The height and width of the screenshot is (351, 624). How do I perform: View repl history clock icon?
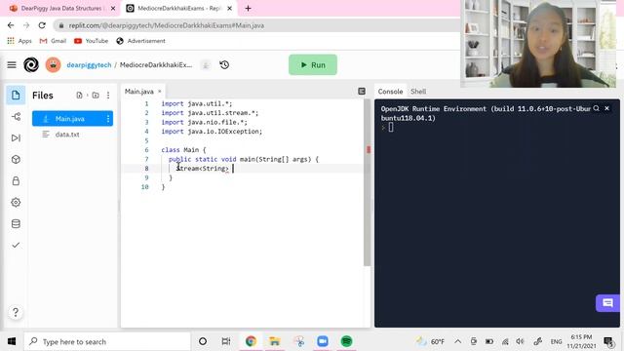pos(224,65)
